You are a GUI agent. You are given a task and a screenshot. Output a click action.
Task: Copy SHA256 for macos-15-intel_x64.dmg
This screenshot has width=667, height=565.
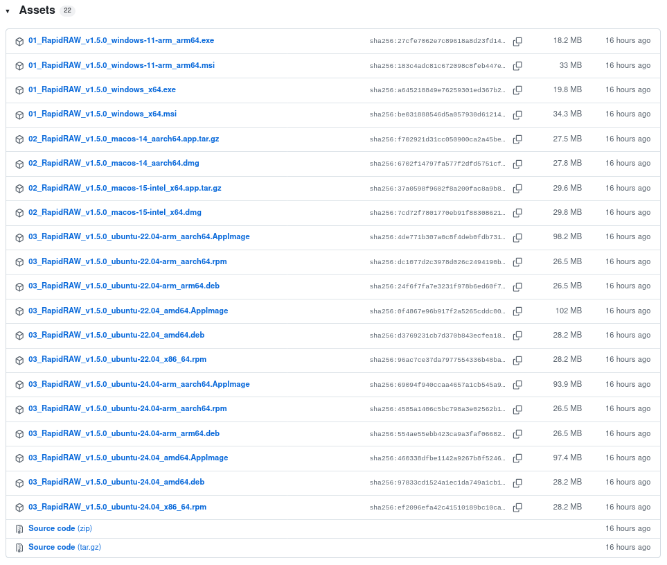point(517,212)
